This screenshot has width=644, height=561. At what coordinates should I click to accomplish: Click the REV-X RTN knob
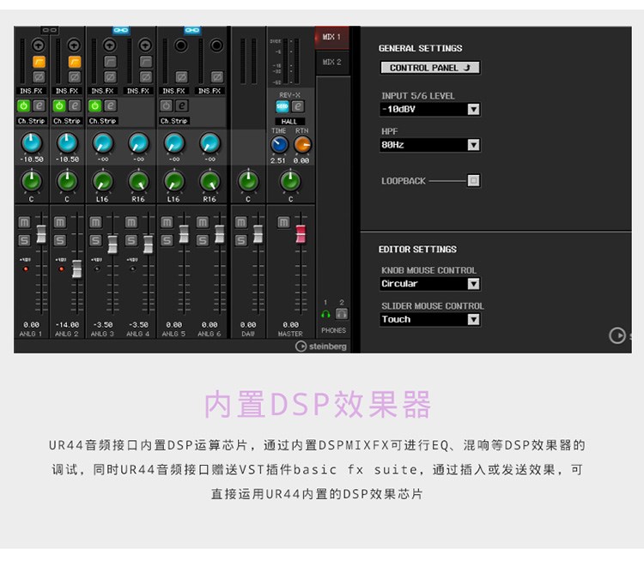pos(302,144)
